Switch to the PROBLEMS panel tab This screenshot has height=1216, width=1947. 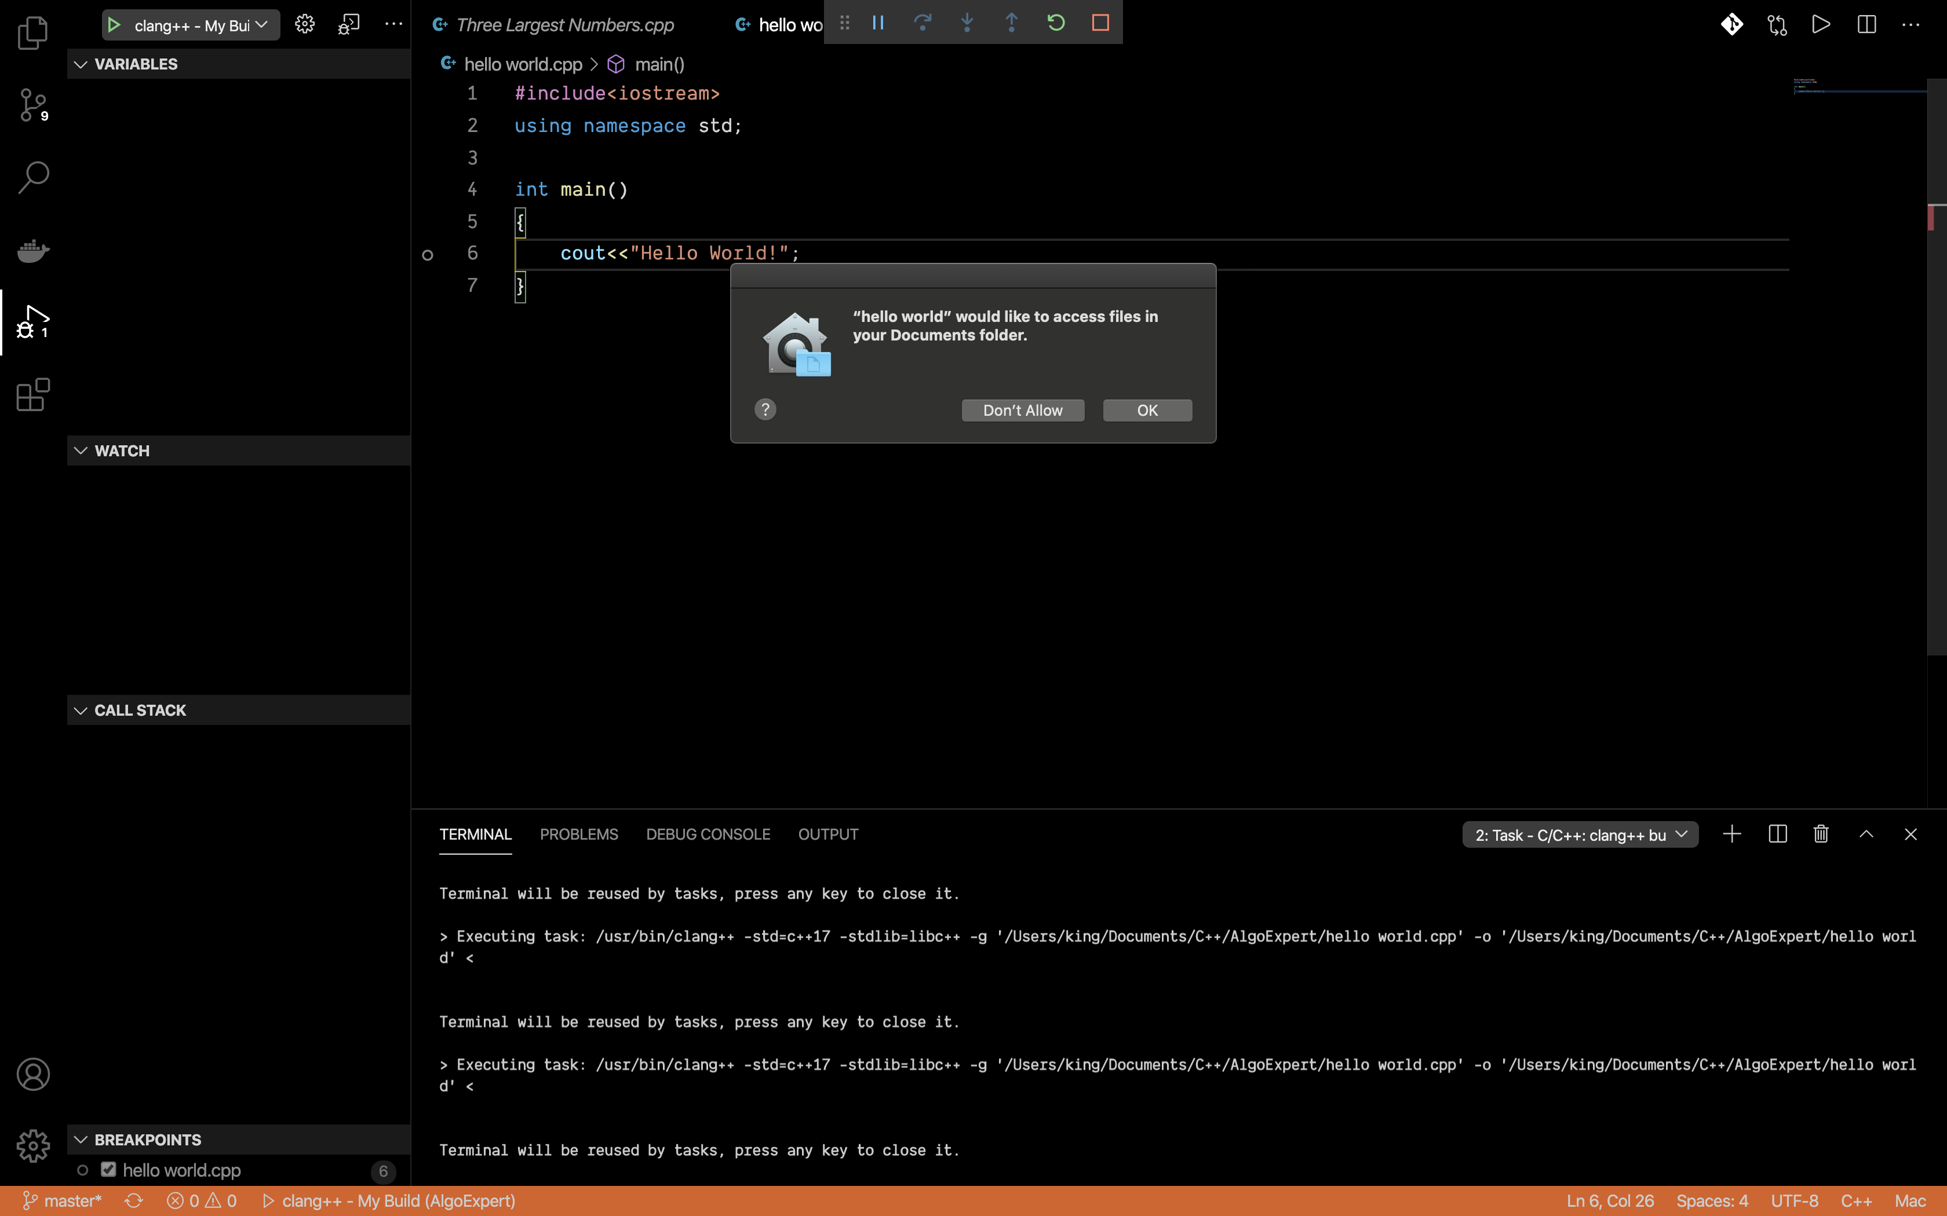pos(578,834)
